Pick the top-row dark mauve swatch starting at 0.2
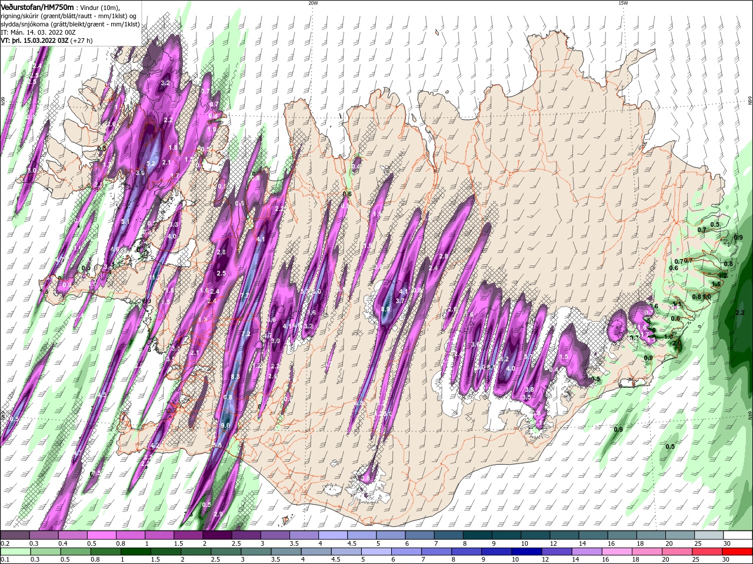 point(15,536)
